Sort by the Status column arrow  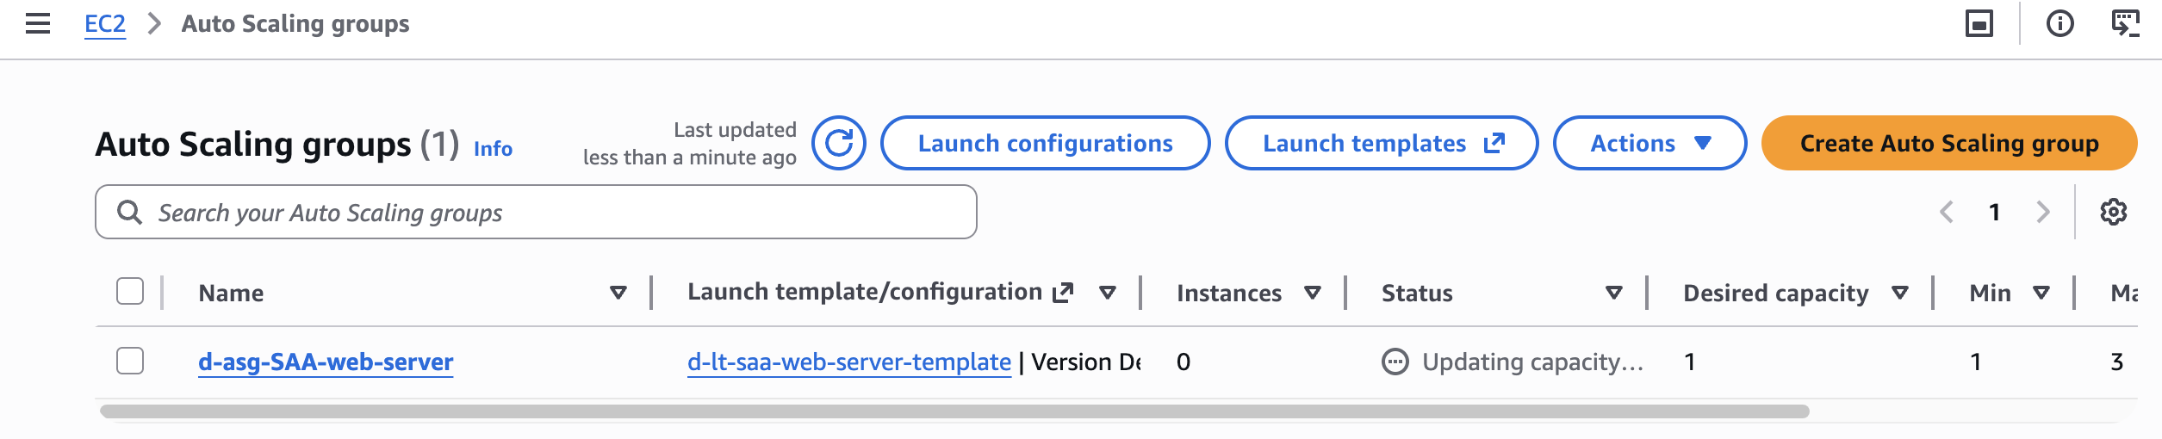pos(1614,293)
